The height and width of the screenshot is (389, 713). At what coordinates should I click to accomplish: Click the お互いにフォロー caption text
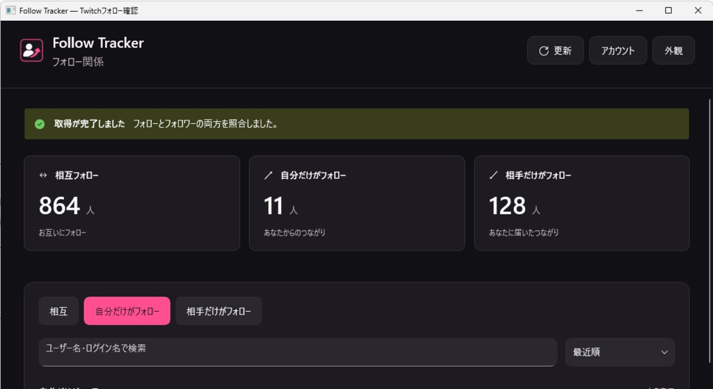[x=62, y=232]
